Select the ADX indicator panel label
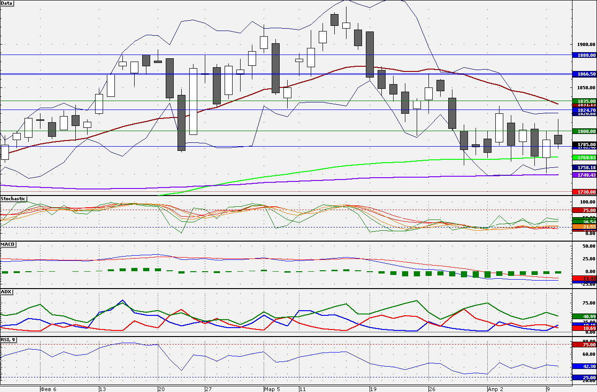 (x=6, y=292)
